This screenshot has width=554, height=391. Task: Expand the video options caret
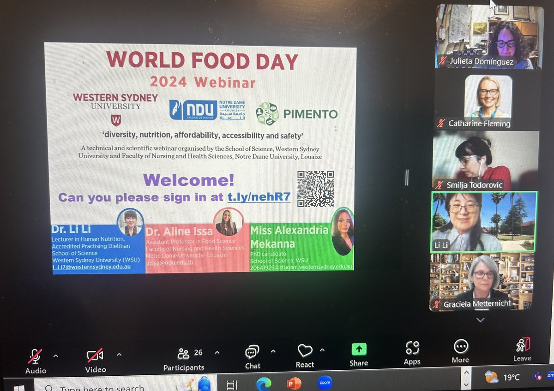(x=119, y=355)
